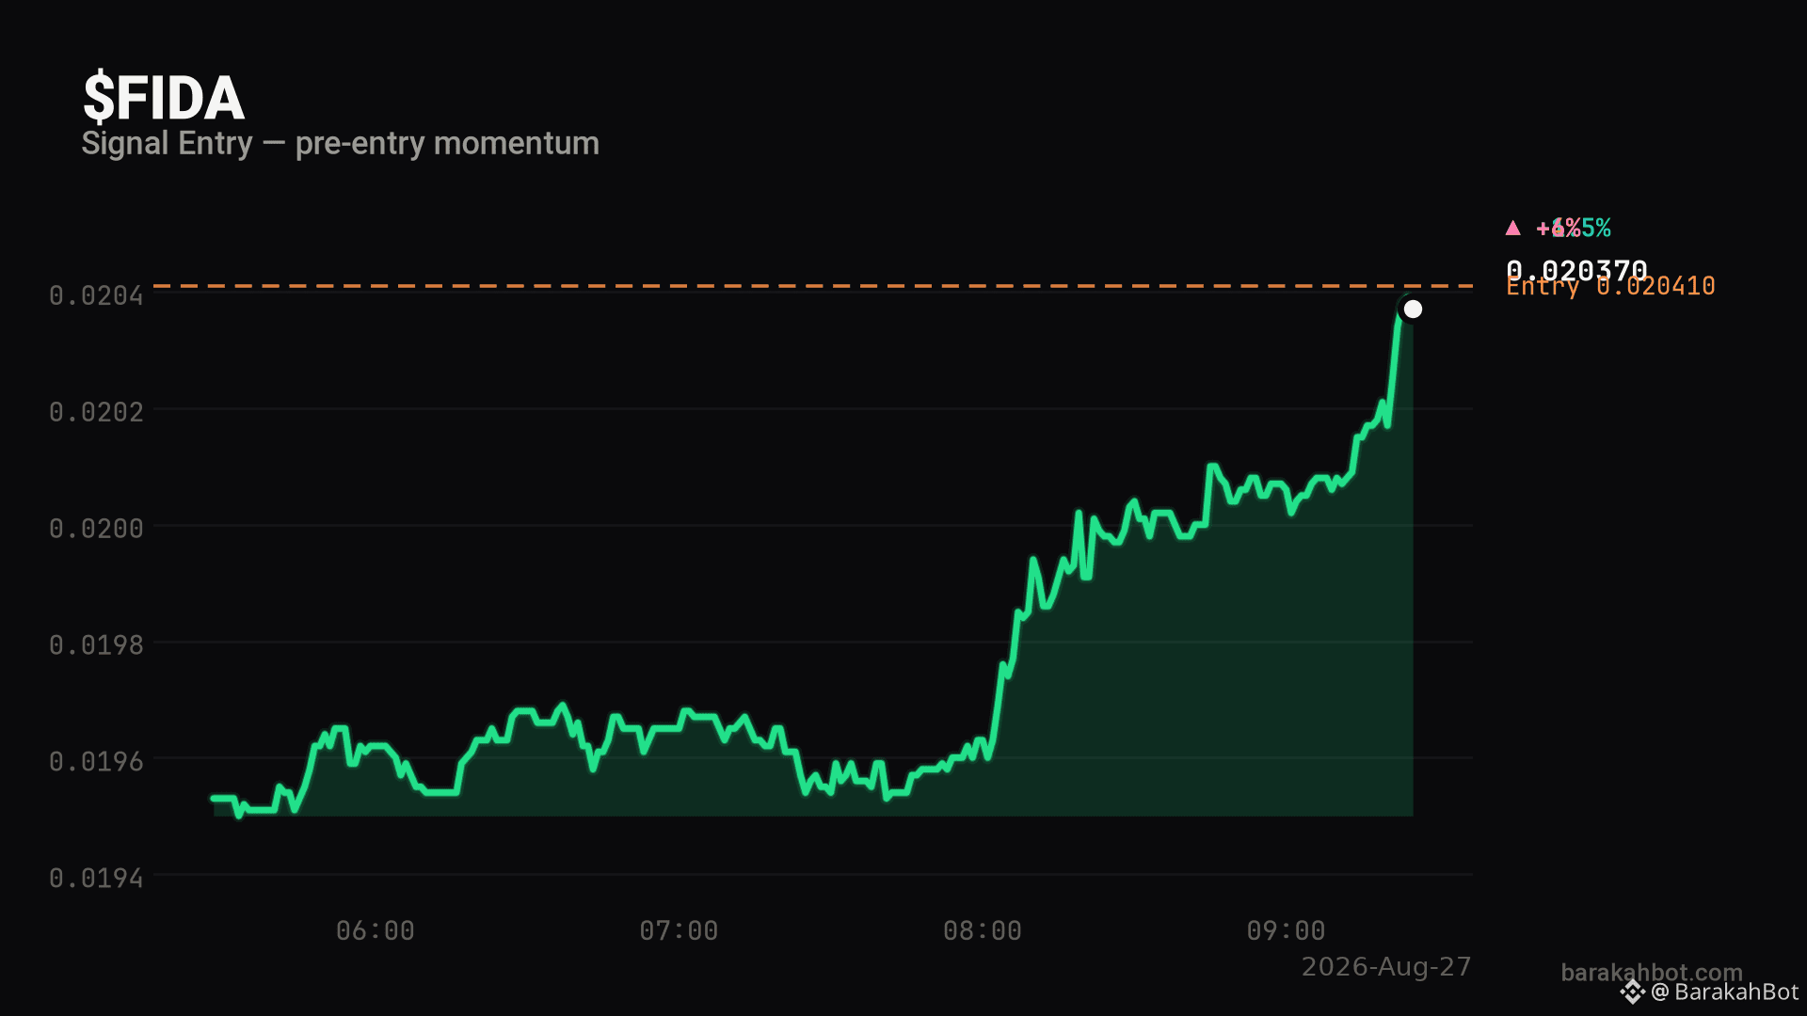This screenshot has width=1807, height=1016.
Task: Click the 06:00 time axis label
Action: (x=376, y=930)
